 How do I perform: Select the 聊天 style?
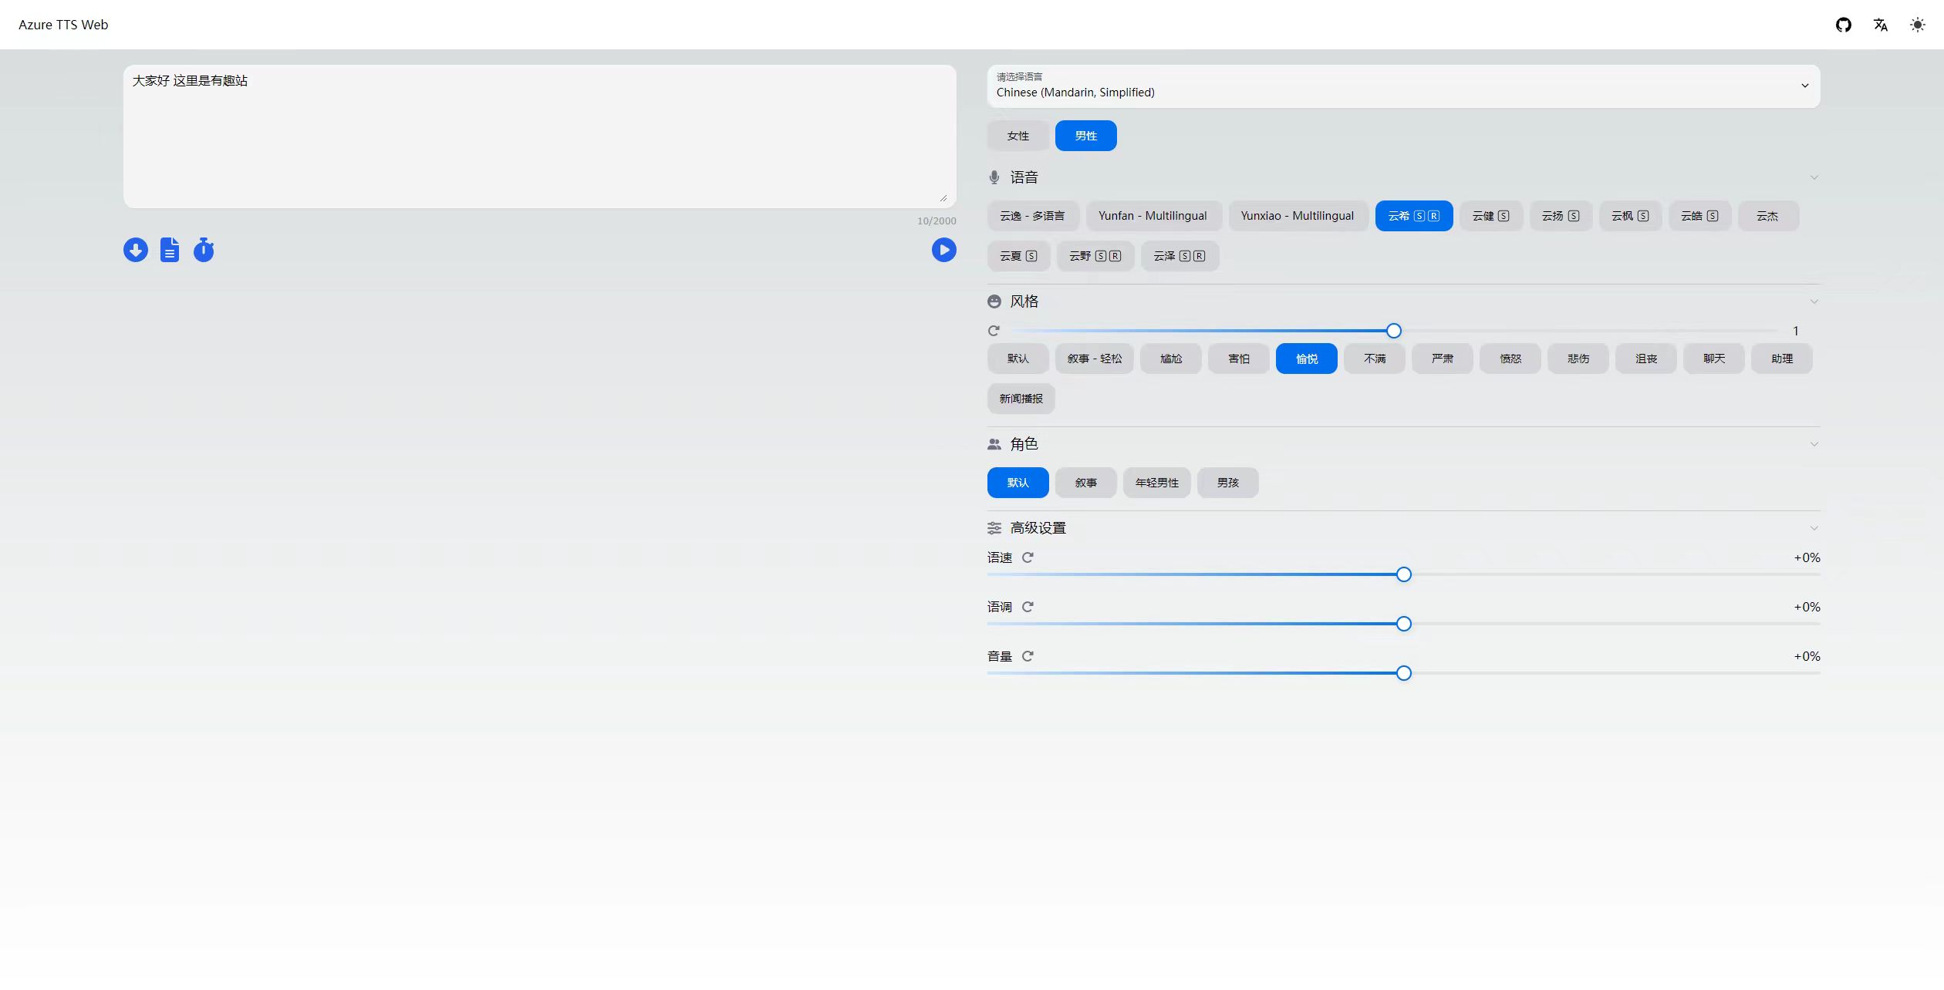(x=1714, y=359)
